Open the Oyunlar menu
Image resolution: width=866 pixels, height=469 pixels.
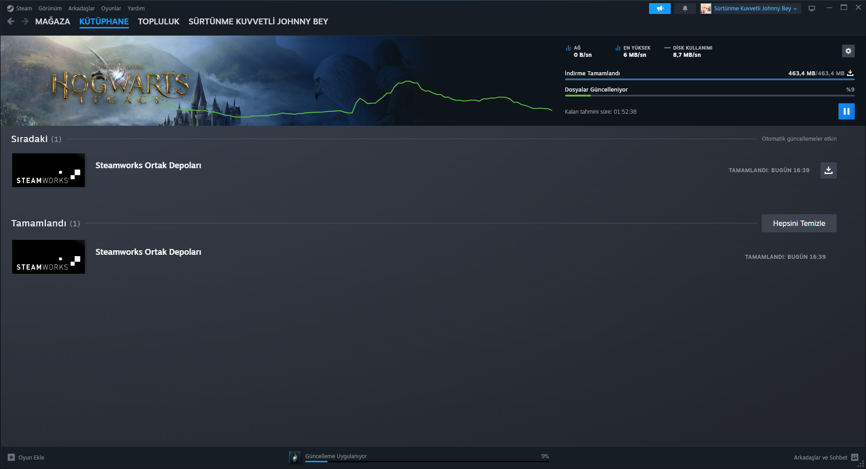pos(111,9)
